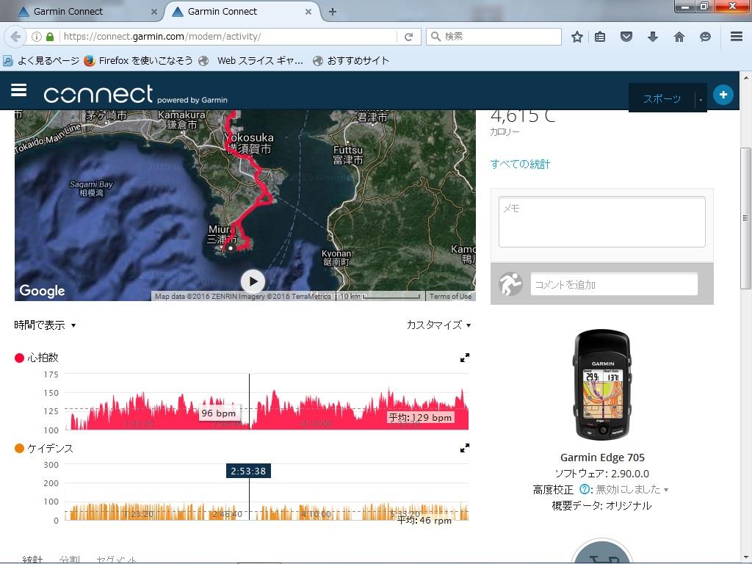Click the Garmin Edge 705 device name

coord(602,458)
